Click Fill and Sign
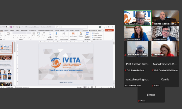 click(95, 33)
